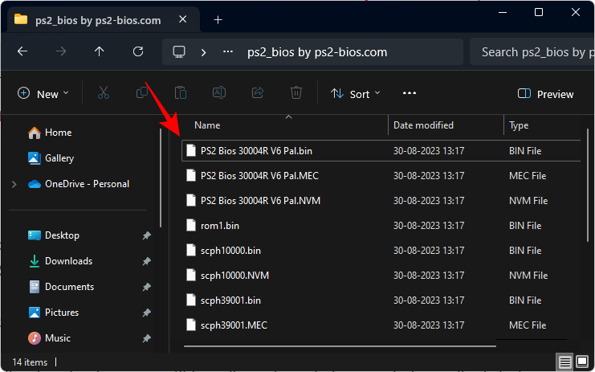
Task: Click the Cut scissors icon
Action: click(104, 93)
